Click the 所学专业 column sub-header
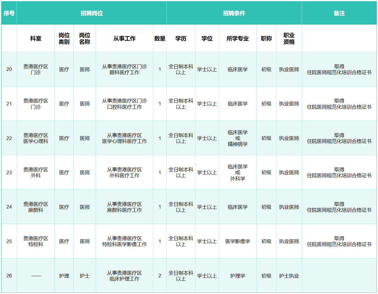 (237, 38)
